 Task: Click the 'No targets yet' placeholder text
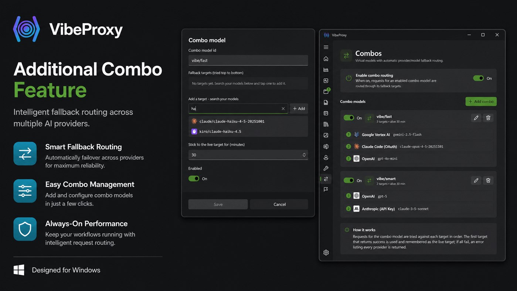pos(239,84)
